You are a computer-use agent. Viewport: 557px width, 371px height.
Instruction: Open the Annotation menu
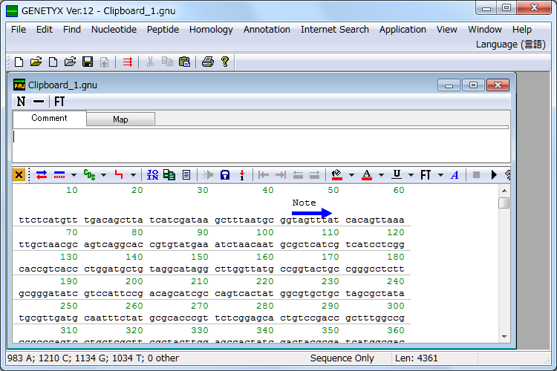click(267, 30)
